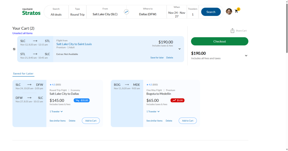Click the Navitaire Stratos logo
The image size is (288, 151).
[x=31, y=12]
